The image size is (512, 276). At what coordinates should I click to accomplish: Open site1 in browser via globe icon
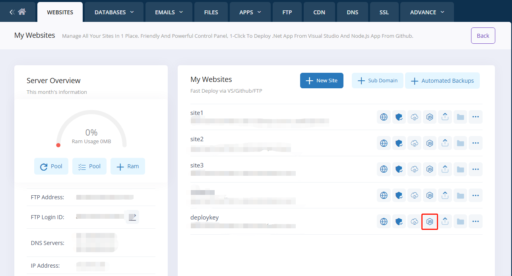click(384, 117)
